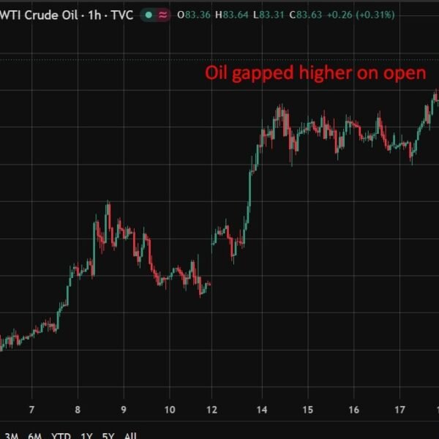The image size is (439, 439).
Task: Select the All time range button
Action: coord(130,435)
